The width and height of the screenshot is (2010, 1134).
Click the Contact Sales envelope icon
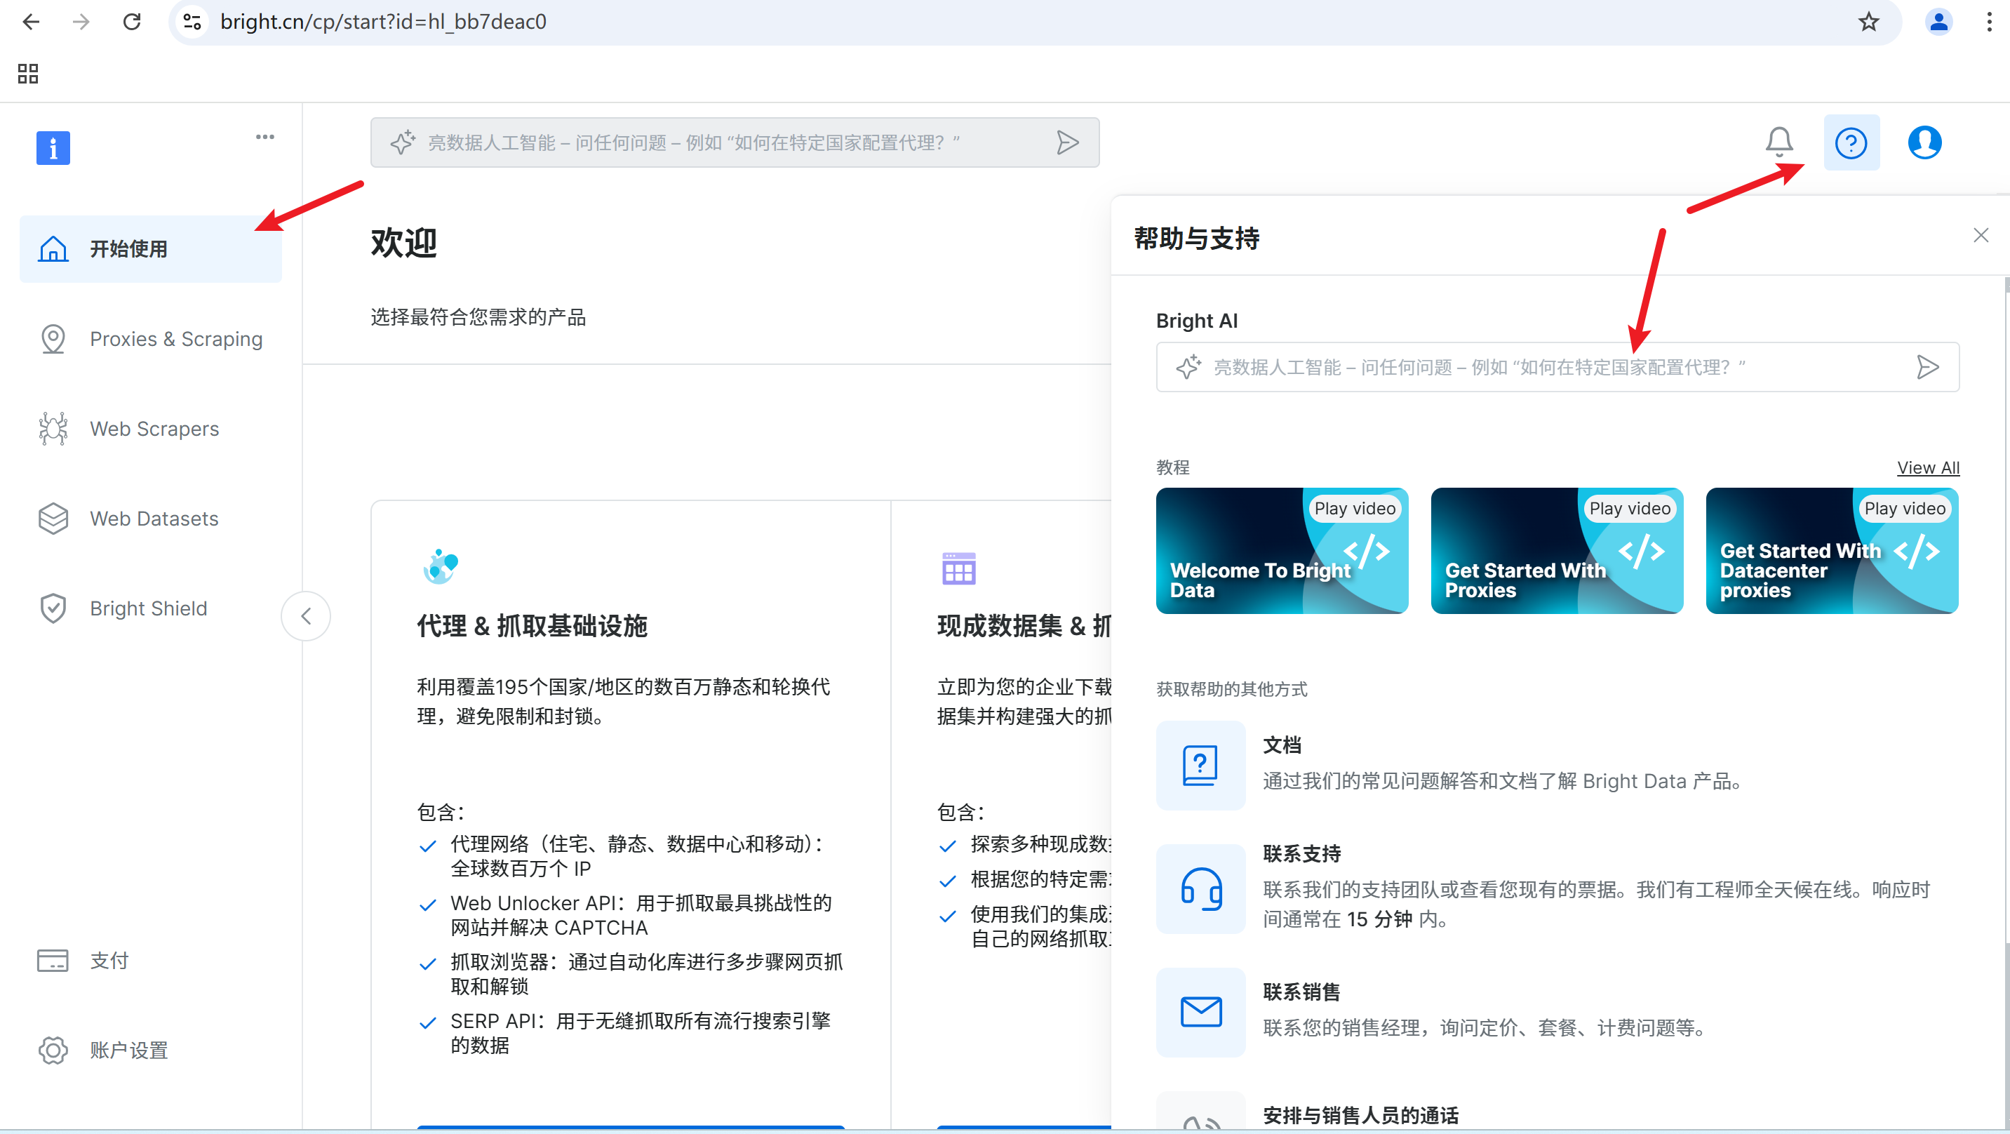pos(1200,1012)
